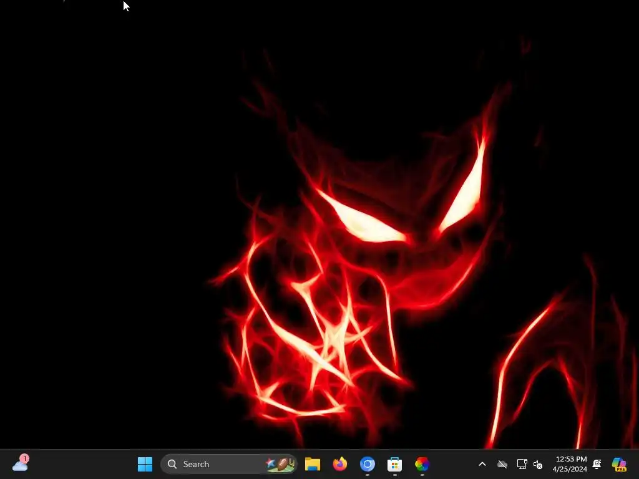Screen dimensions: 639x479
Task: Open network status tray icon
Action: [x=522, y=464]
